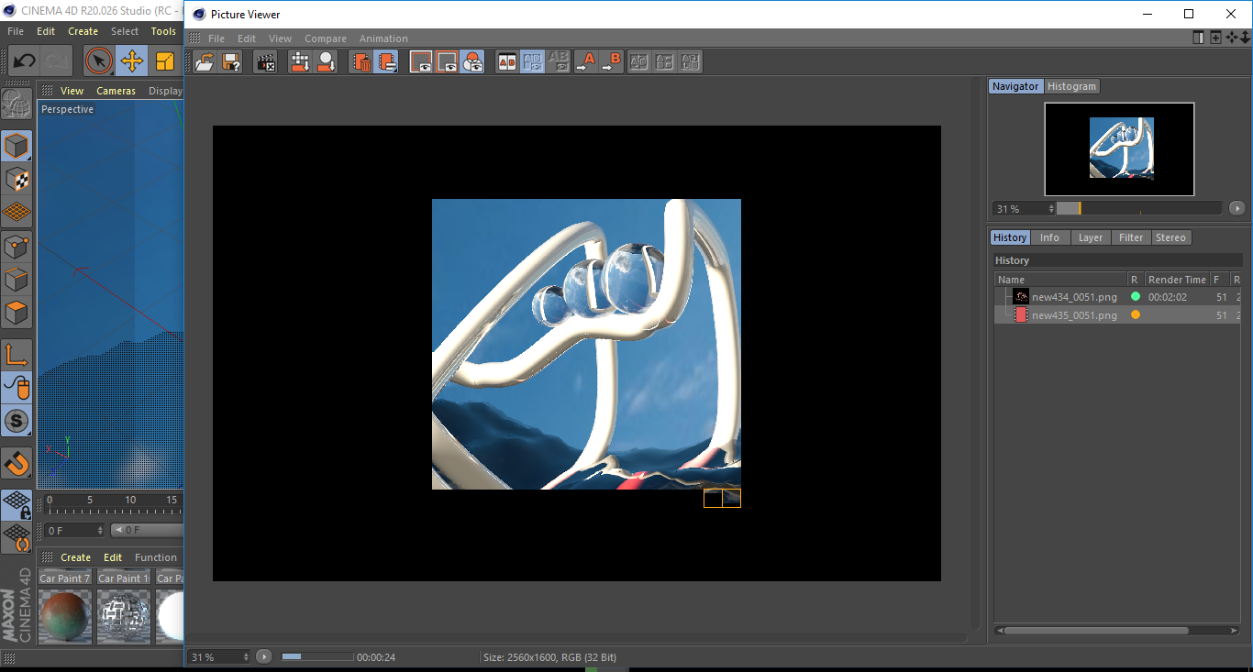Switch to the Info tab
The height and width of the screenshot is (672, 1253).
pyautogui.click(x=1049, y=237)
